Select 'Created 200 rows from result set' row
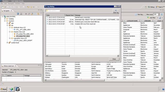Screen dimensions: 165x92 (x=82, y=24)
